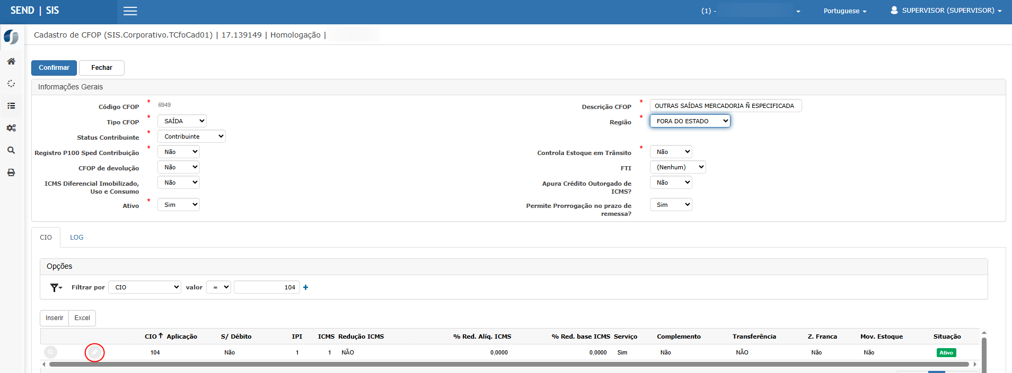
Task: Export grid with Excel button
Action: tap(82, 318)
